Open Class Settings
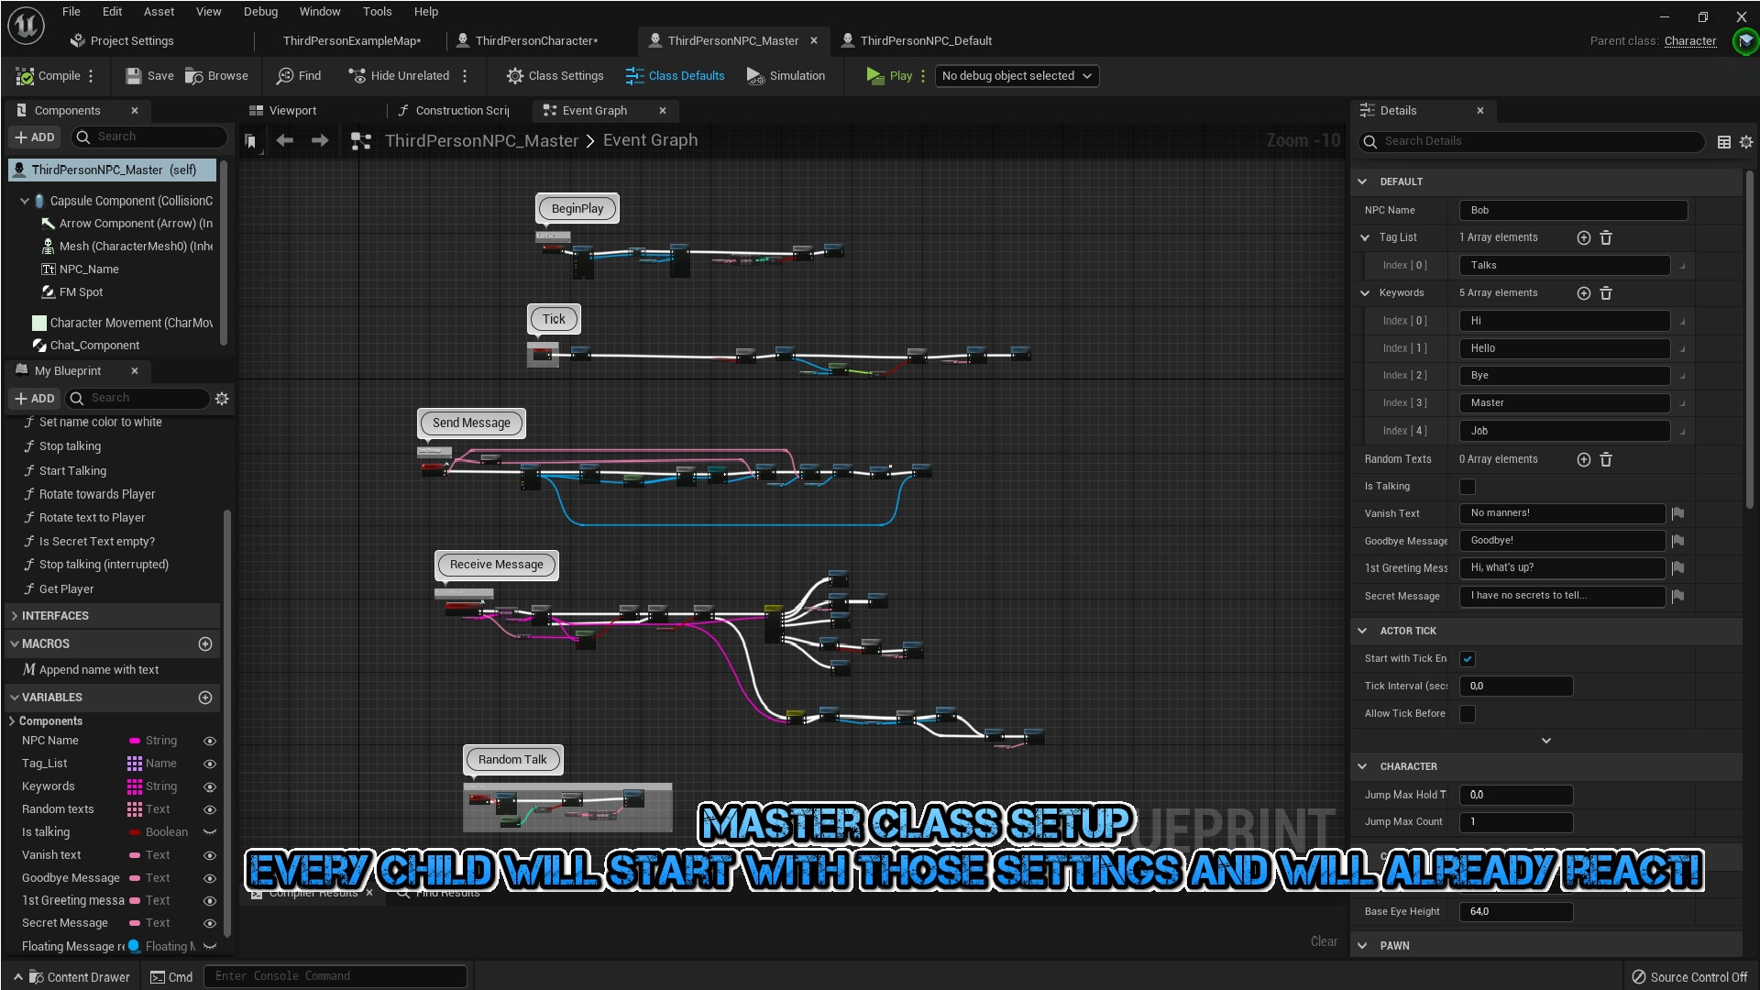This screenshot has height=990, width=1760. [x=555, y=76]
